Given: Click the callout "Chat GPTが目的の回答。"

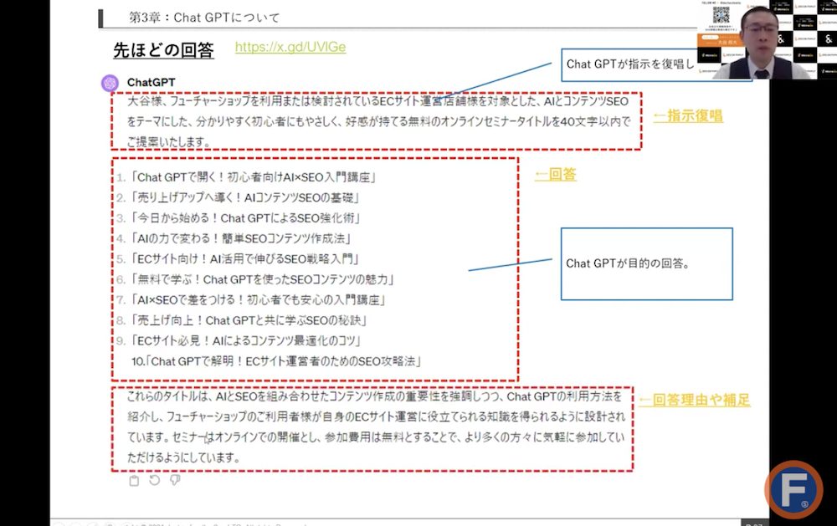Looking at the screenshot, I should coord(646,264).
